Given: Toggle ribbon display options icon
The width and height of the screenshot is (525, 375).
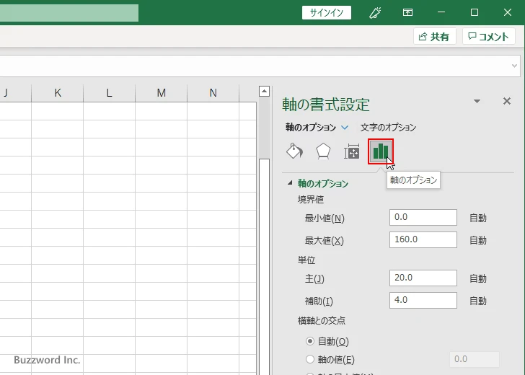Looking at the screenshot, I should click(x=407, y=13).
